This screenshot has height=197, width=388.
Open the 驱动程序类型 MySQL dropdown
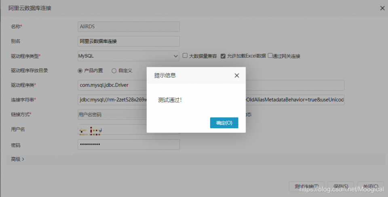pyautogui.click(x=129, y=56)
